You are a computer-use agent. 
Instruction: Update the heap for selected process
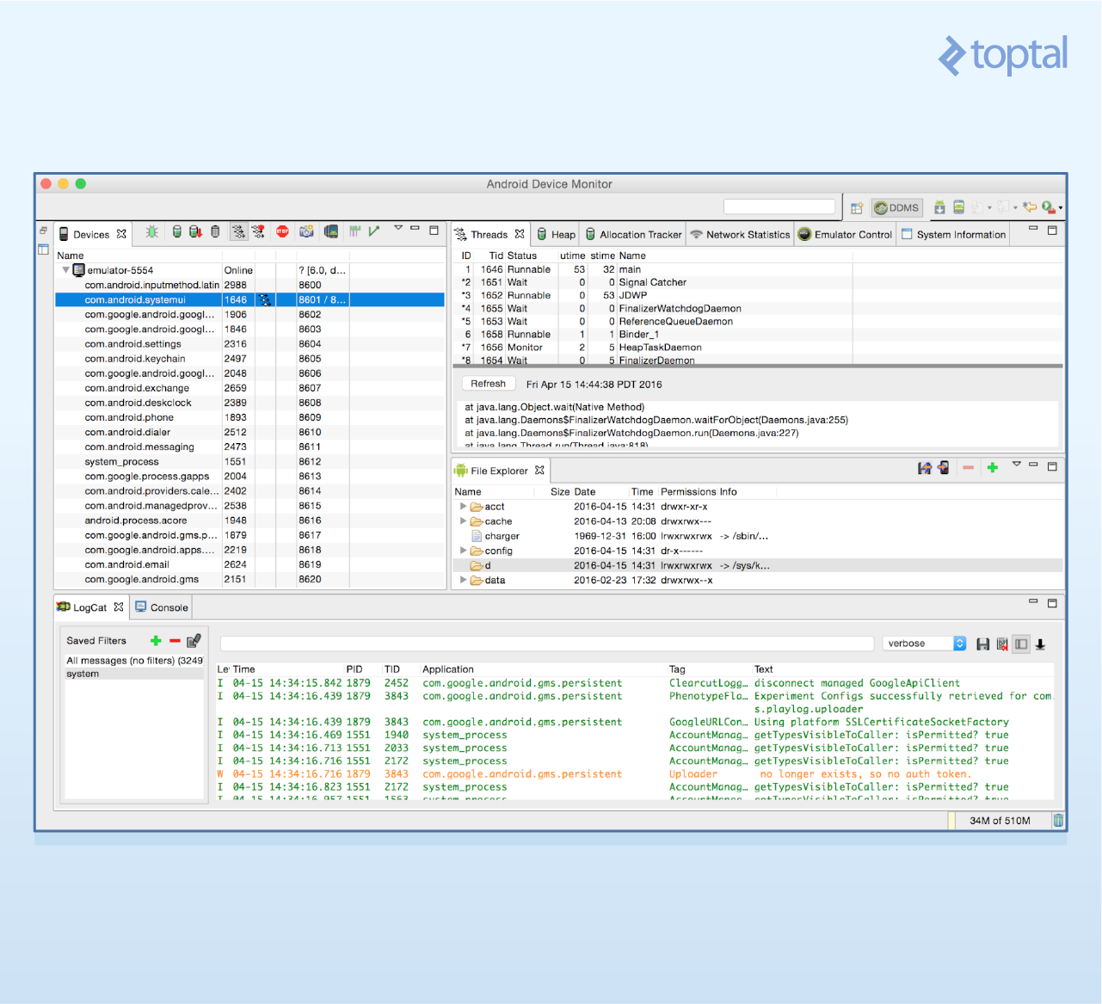pyautogui.click(x=176, y=232)
